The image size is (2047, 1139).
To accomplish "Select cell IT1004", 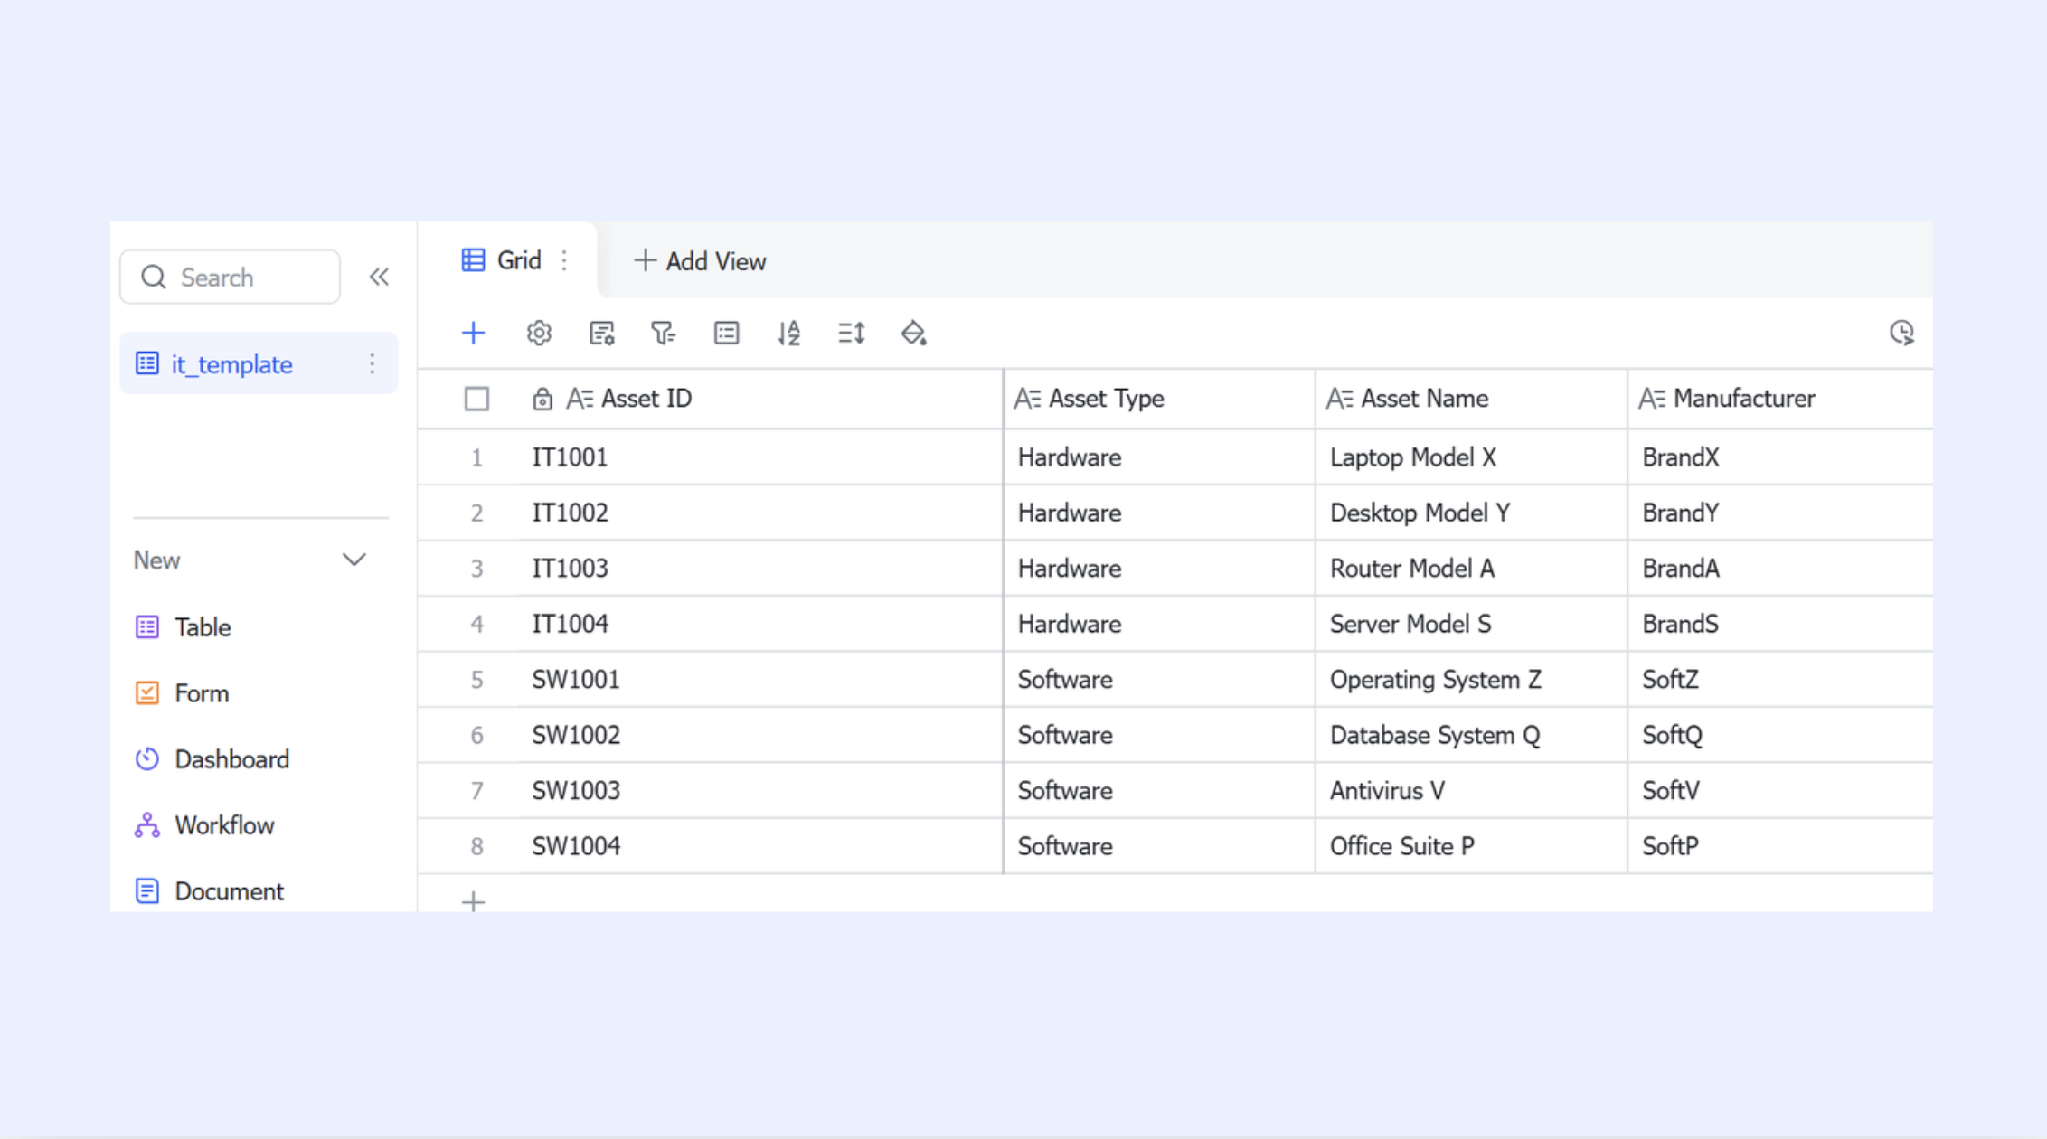I will coord(759,624).
